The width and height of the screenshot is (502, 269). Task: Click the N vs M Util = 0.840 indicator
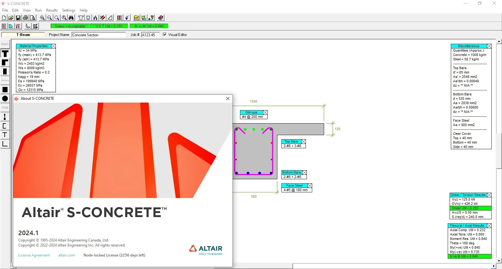coord(149,26)
